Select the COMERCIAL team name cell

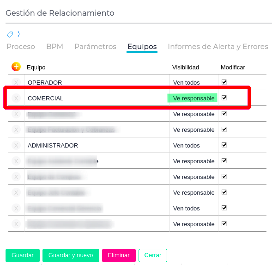coord(97,98)
